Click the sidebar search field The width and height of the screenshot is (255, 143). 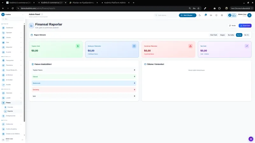point(13,19)
